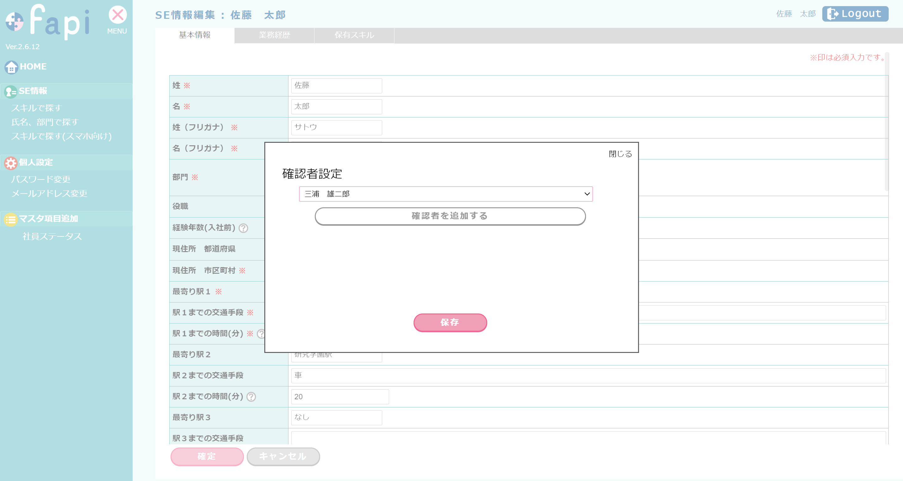Click the 駅2までの時間 input field
The image size is (903, 481).
point(339,397)
